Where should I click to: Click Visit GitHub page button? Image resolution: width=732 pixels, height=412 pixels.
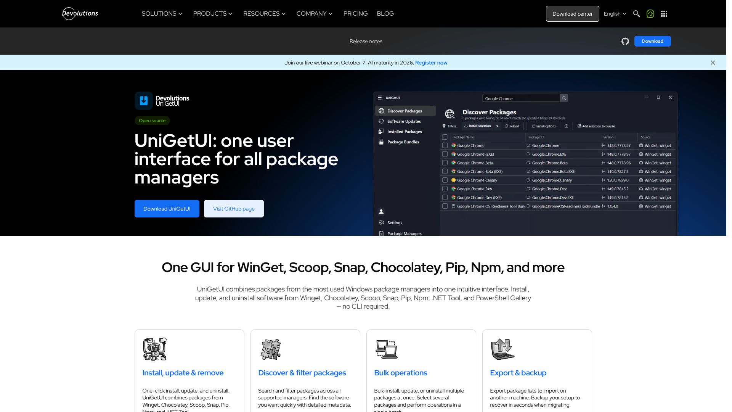tap(234, 209)
